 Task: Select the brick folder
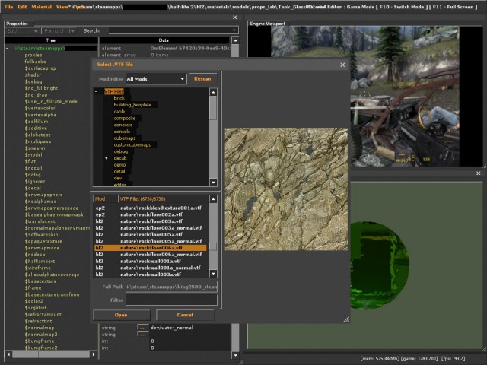[119, 98]
